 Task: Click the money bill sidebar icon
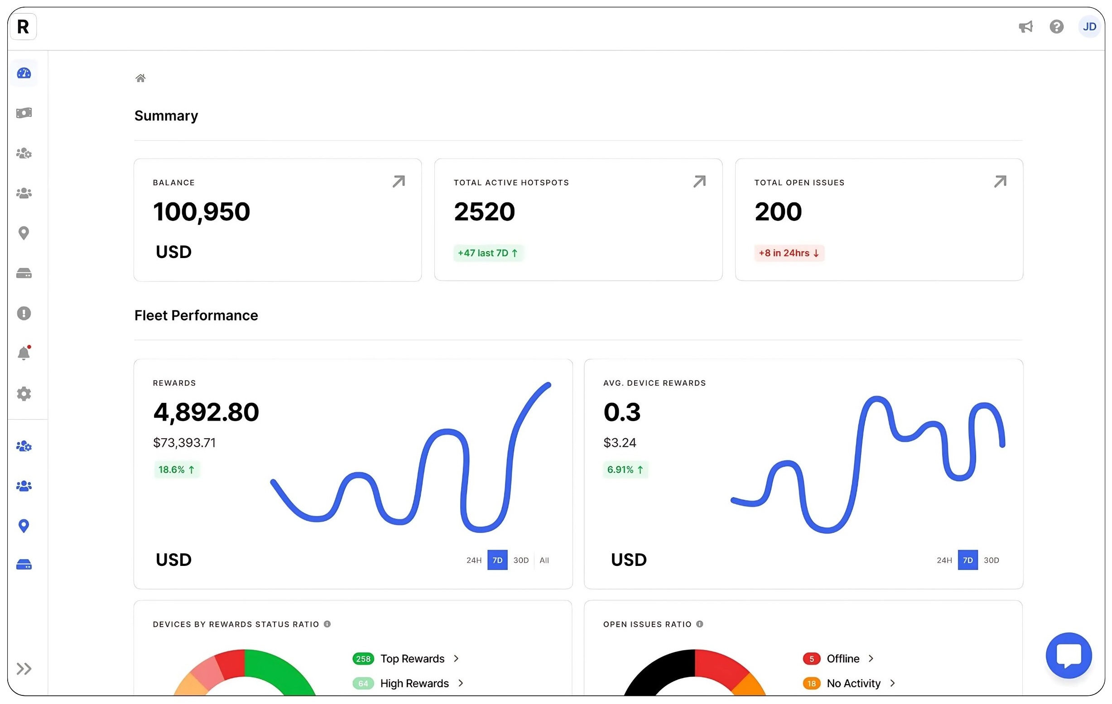(x=24, y=113)
